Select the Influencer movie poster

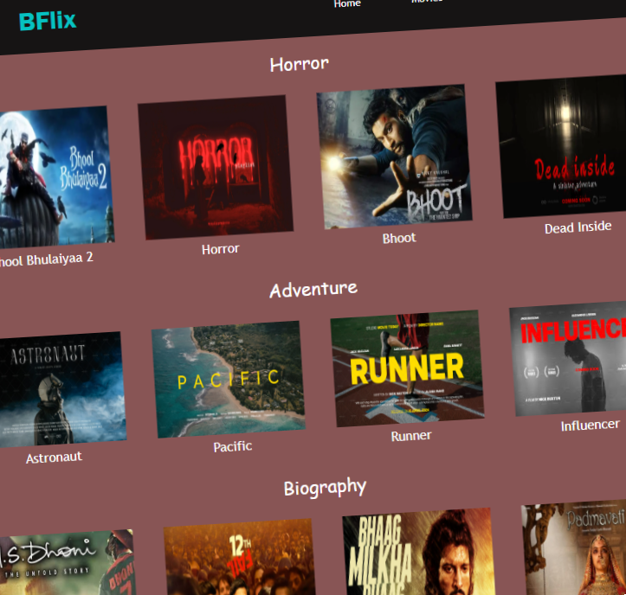click(x=570, y=359)
